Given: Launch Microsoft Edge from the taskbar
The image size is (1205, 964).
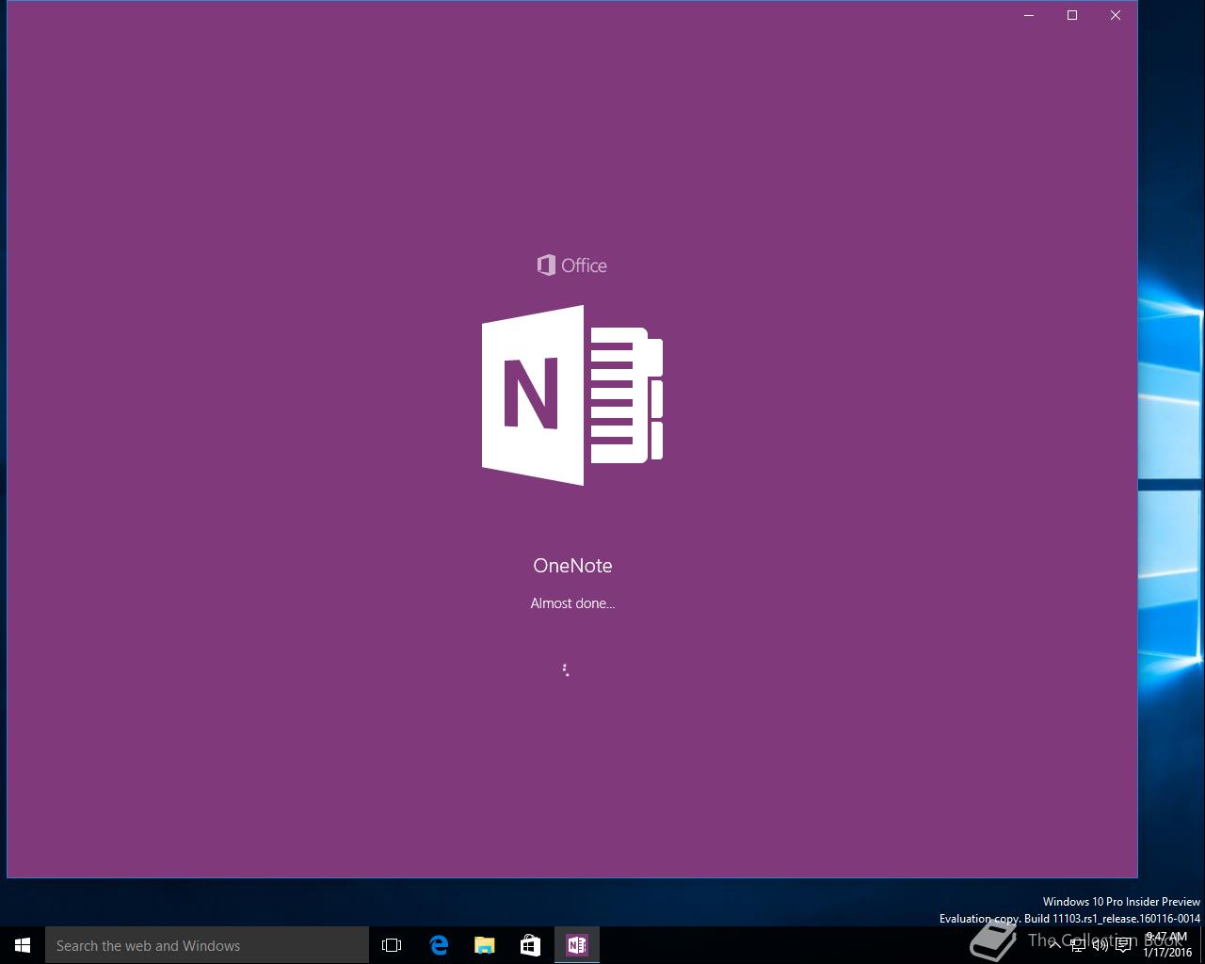Looking at the screenshot, I should (439, 945).
